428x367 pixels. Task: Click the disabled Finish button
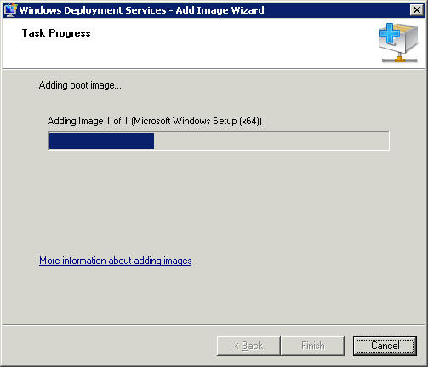[x=312, y=346]
